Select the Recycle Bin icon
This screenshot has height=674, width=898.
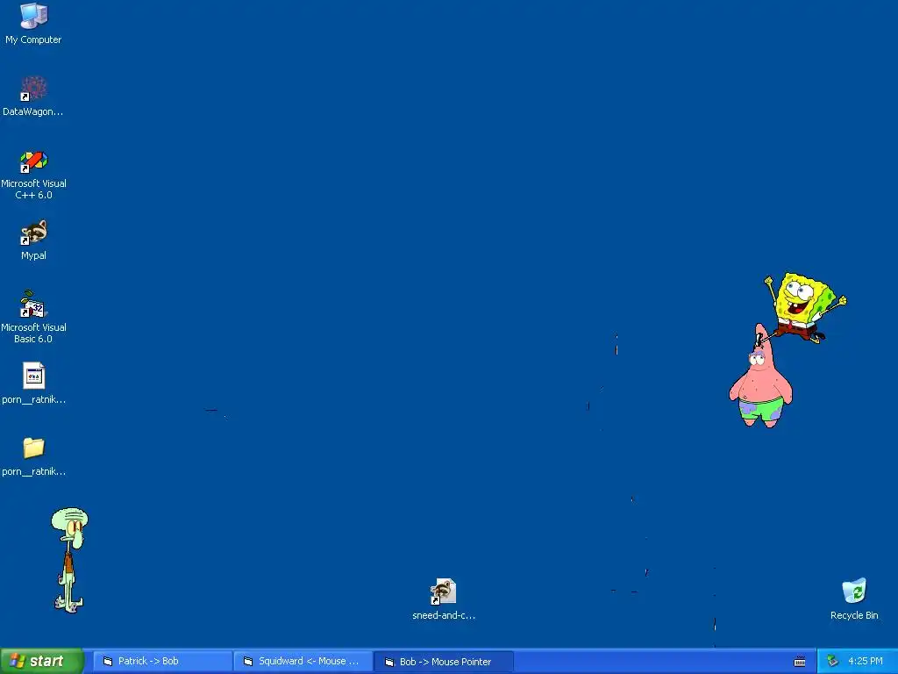coord(854,591)
